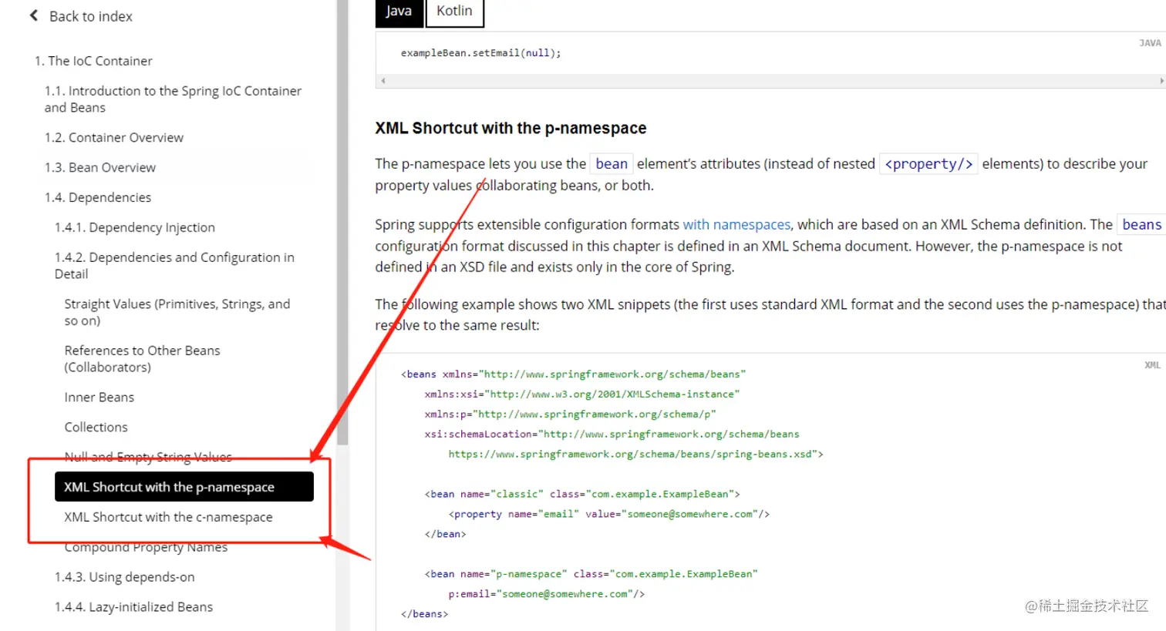Click the inline '<property/>' code term
The height and width of the screenshot is (631, 1166).
(x=928, y=163)
